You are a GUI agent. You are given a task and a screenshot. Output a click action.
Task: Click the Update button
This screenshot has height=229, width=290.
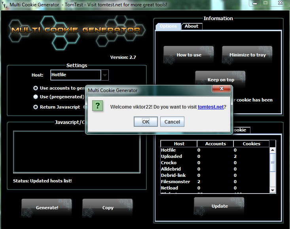[x=219, y=206]
